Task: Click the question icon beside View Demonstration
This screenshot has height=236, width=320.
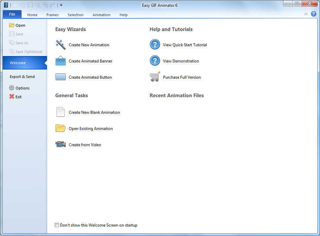Action: point(155,60)
